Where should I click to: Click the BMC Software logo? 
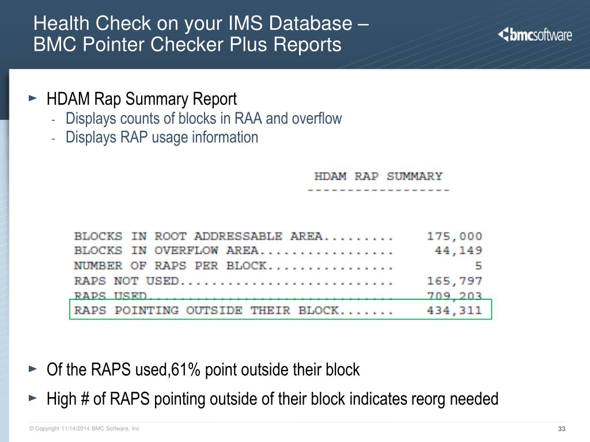[535, 35]
